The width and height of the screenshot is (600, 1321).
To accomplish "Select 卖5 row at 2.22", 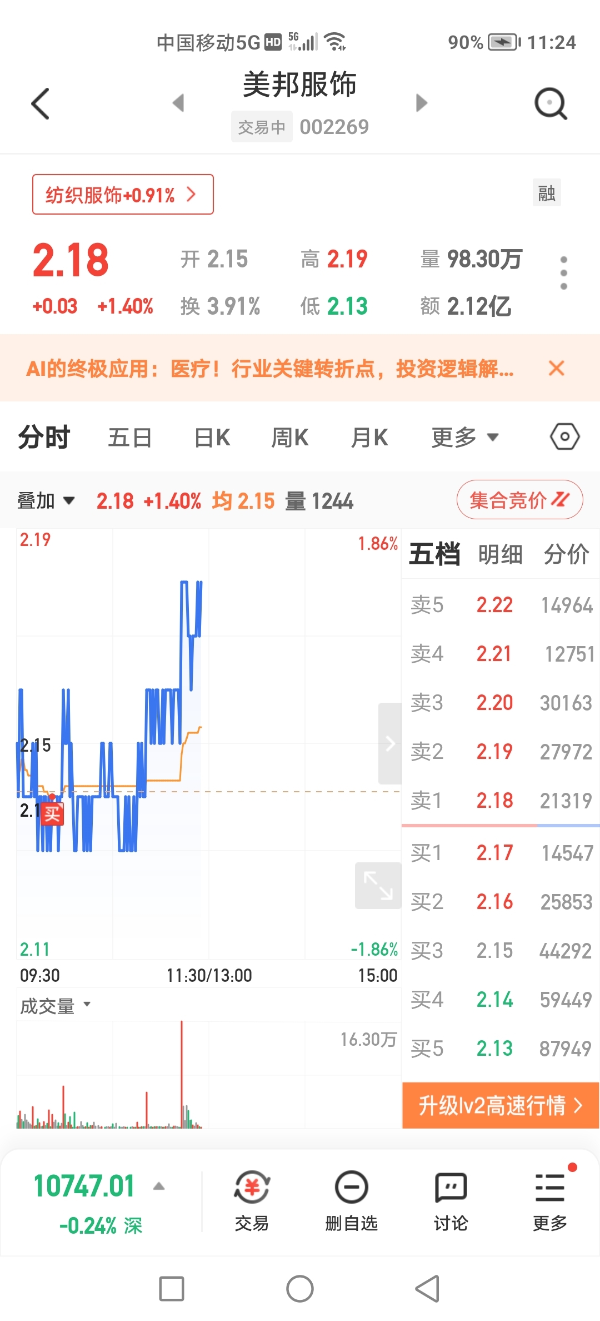I will pos(501,605).
